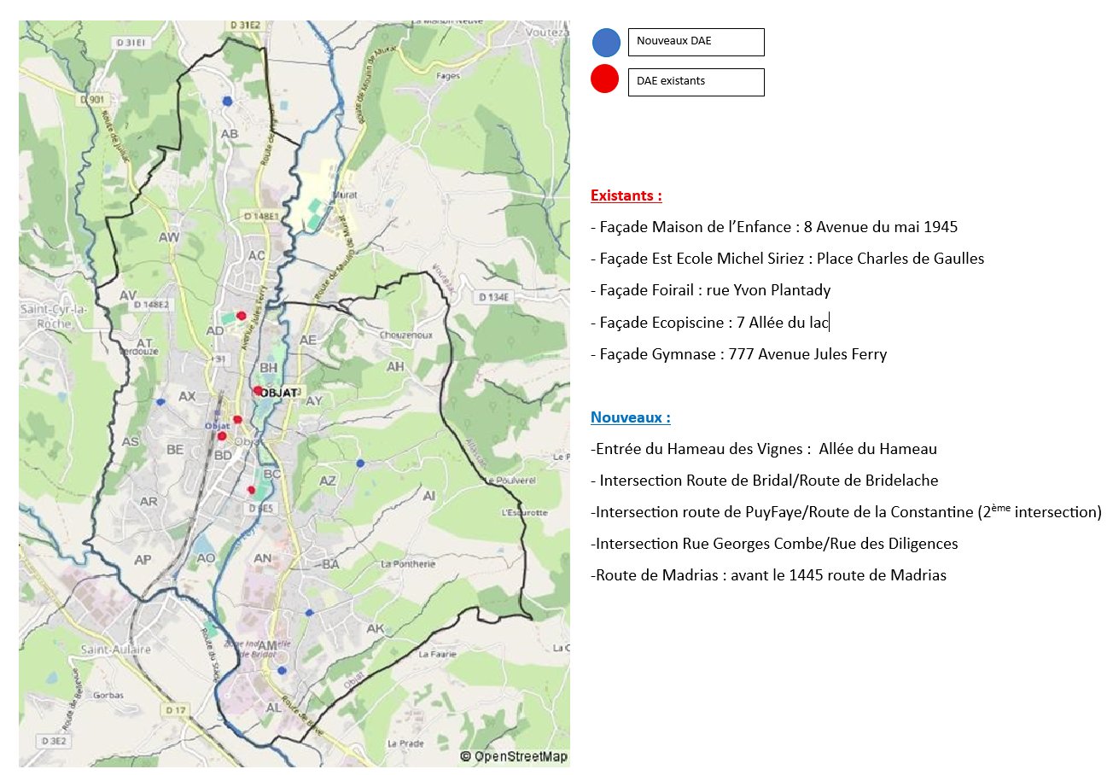Select the blue marker beside AM label

pyautogui.click(x=281, y=670)
